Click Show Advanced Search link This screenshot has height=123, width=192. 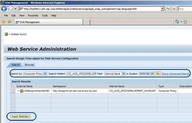[x=175, y=74]
